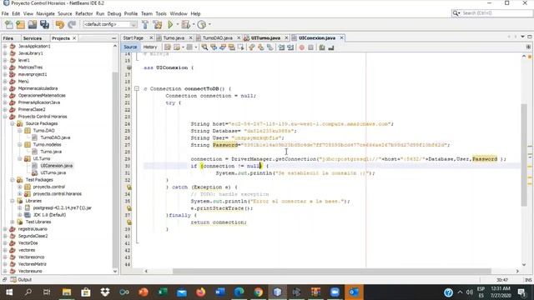Open Word from the taskbar

click(x=220, y=292)
